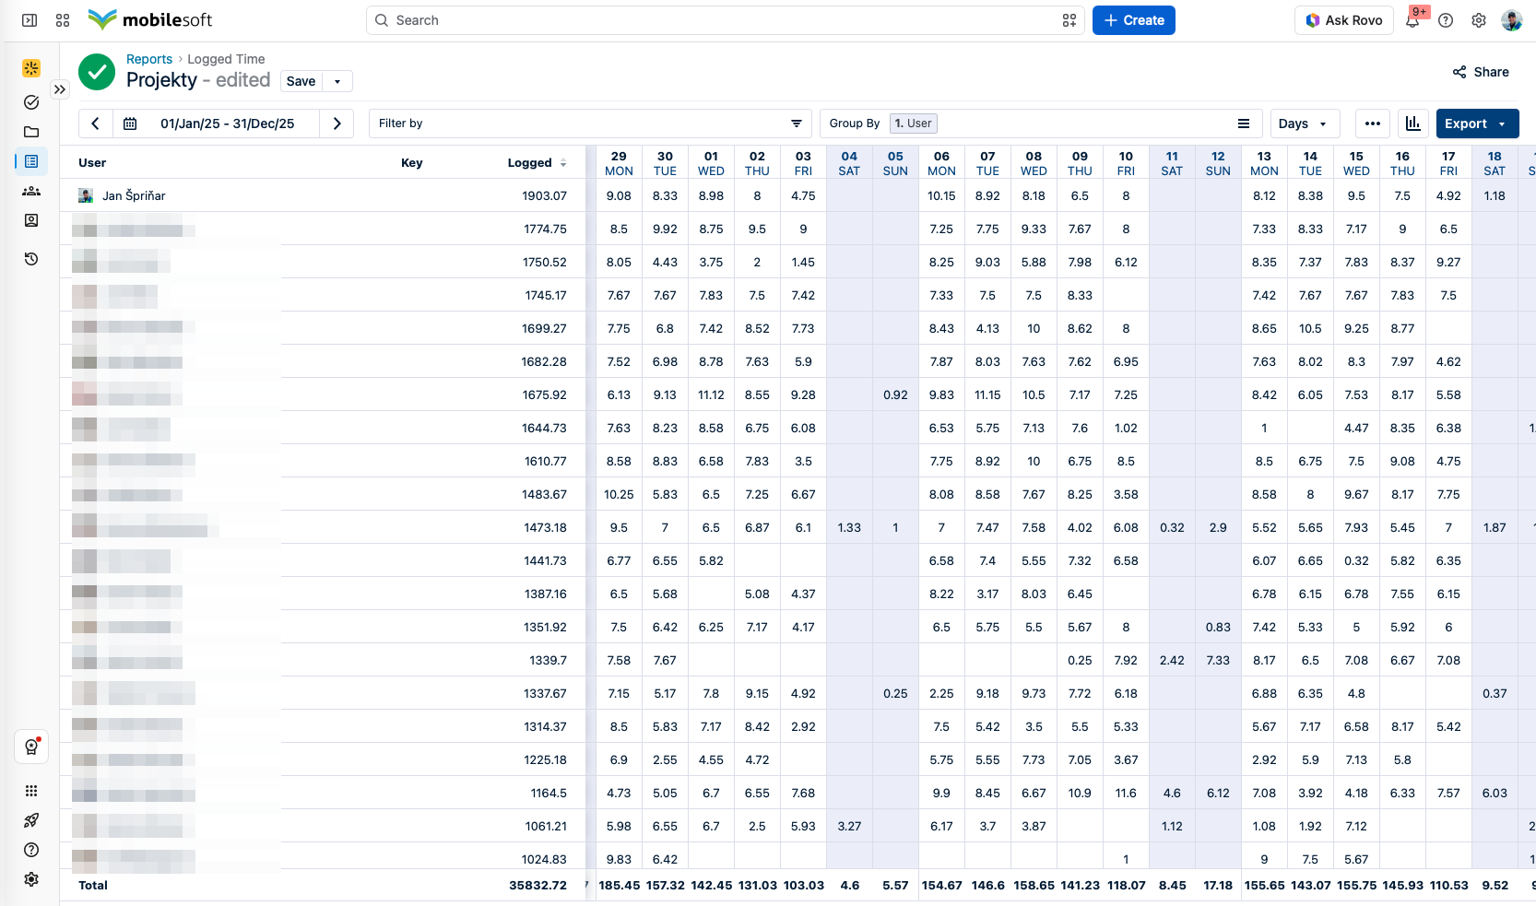
Task: Click the chart view icon
Action: [1412, 124]
